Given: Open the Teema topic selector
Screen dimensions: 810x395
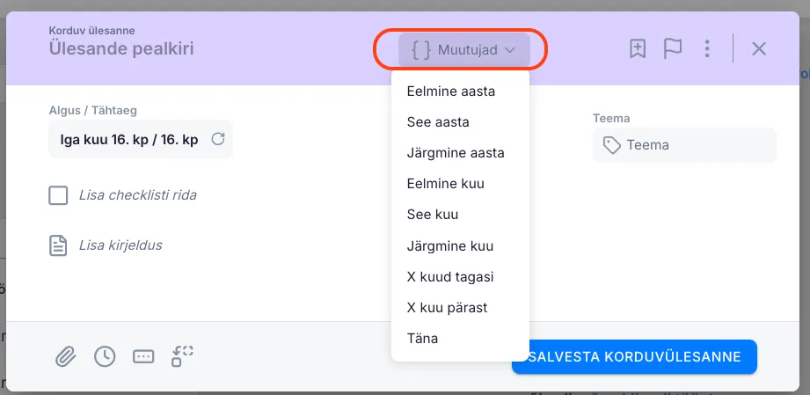Looking at the screenshot, I should coord(684,145).
